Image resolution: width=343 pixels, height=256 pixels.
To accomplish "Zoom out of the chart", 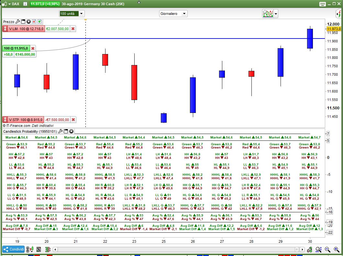I will tap(327, 250).
